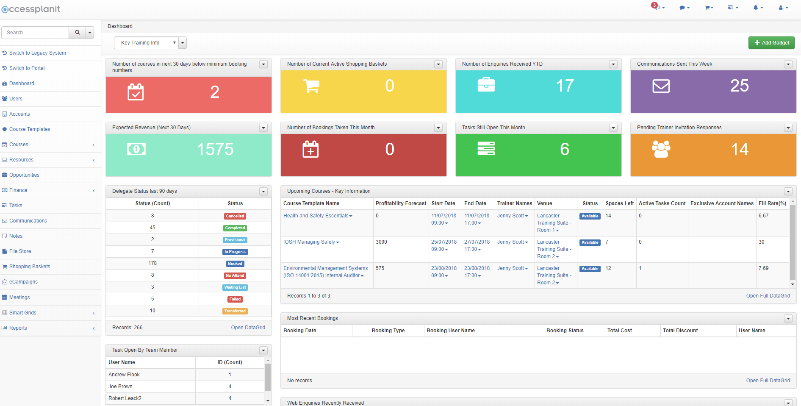Viewport: 801px width, 406px height.
Task: Expand the Resources sidebar submenu
Action: pos(94,160)
